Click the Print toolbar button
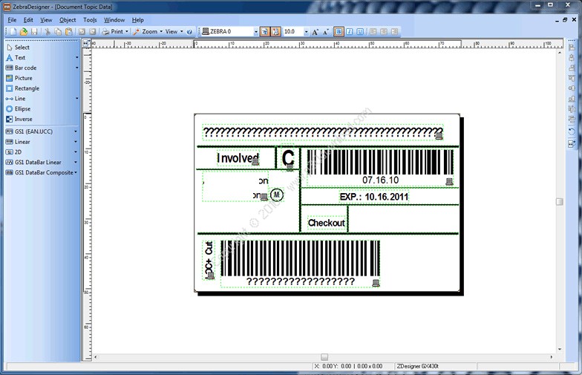Image resolution: width=582 pixels, height=375 pixels. coord(113,31)
